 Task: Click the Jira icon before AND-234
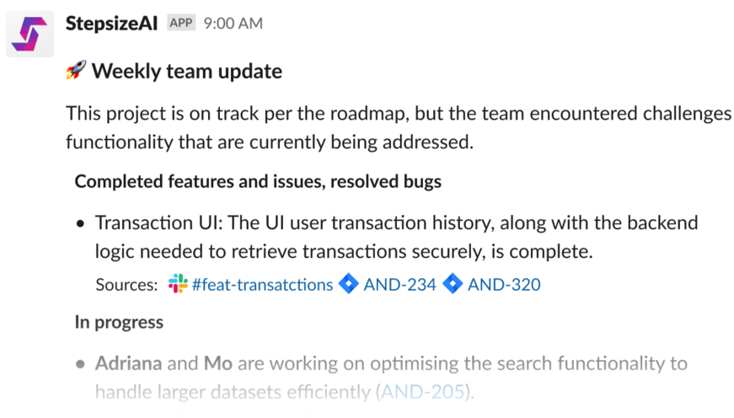tap(348, 284)
